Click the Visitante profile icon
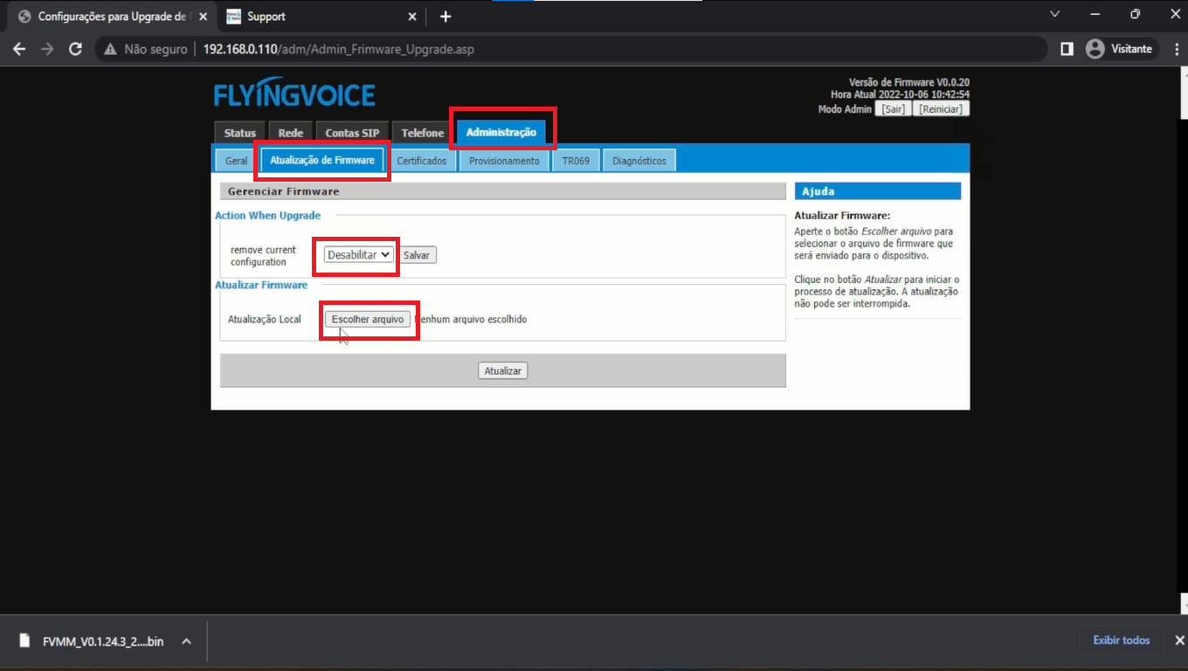Screen dimensions: 1188x671 click(x=1095, y=49)
